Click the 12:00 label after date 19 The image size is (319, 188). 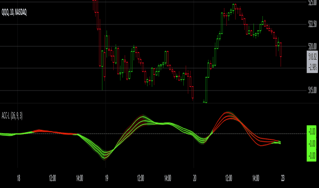[141, 178]
